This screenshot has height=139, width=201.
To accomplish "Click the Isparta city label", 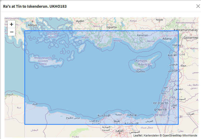I will tap(111, 27).
